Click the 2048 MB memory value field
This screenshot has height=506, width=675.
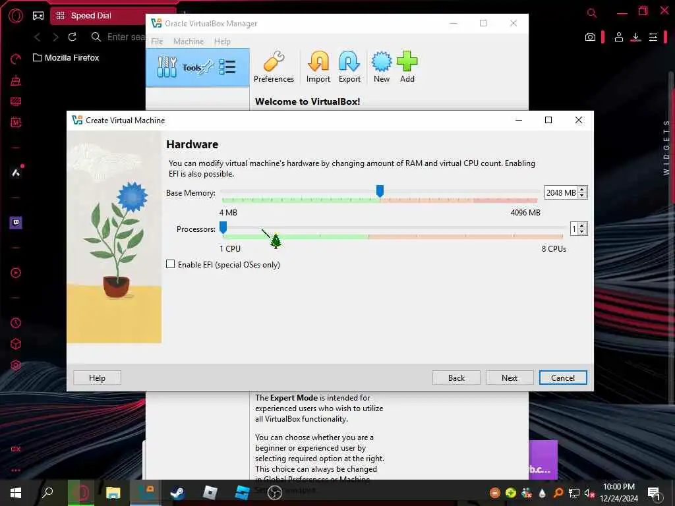pyautogui.click(x=562, y=193)
